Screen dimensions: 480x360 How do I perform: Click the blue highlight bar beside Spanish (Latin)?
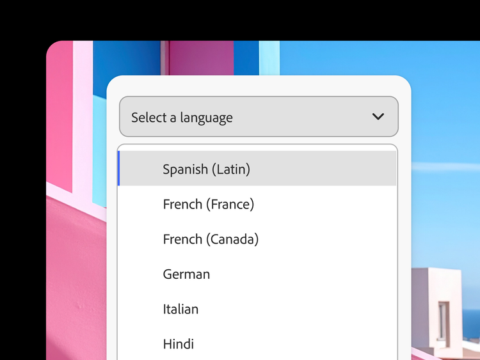click(119, 169)
